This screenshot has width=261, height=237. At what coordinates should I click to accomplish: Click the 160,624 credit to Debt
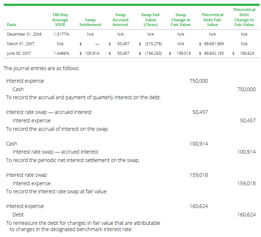pos(246,215)
